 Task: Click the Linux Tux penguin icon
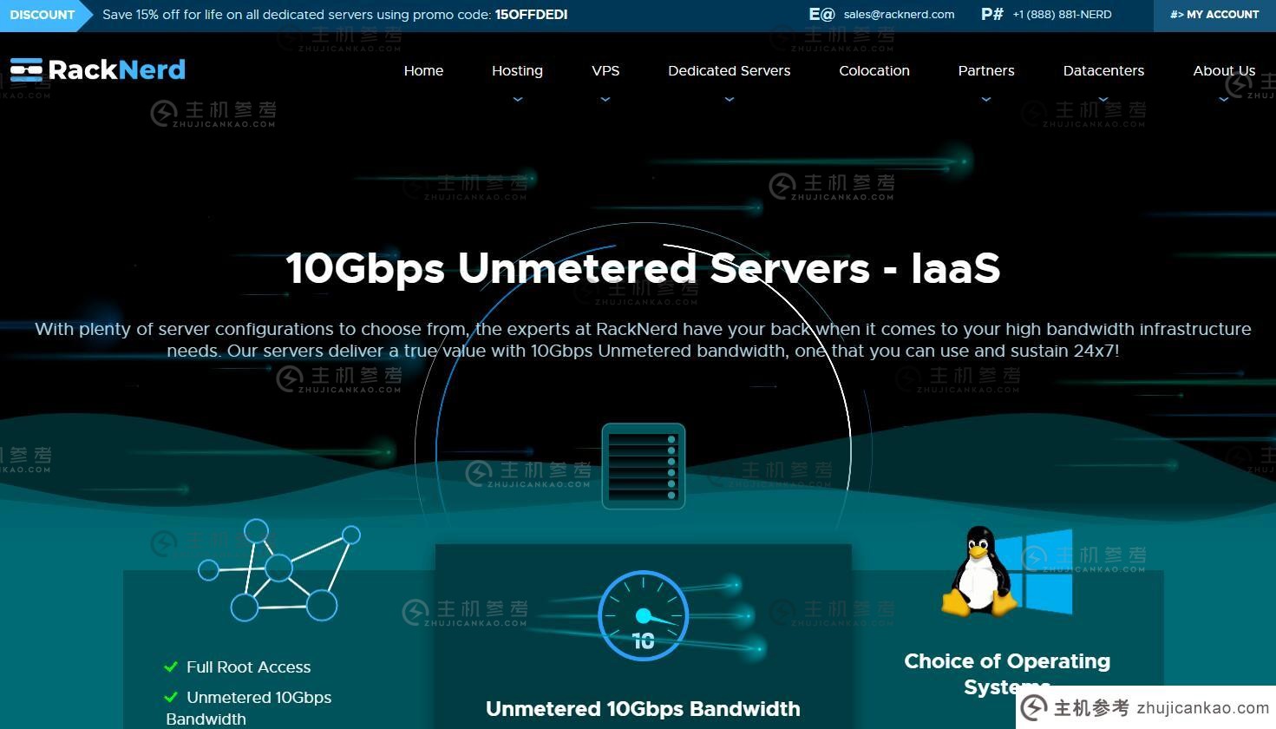[x=978, y=570]
